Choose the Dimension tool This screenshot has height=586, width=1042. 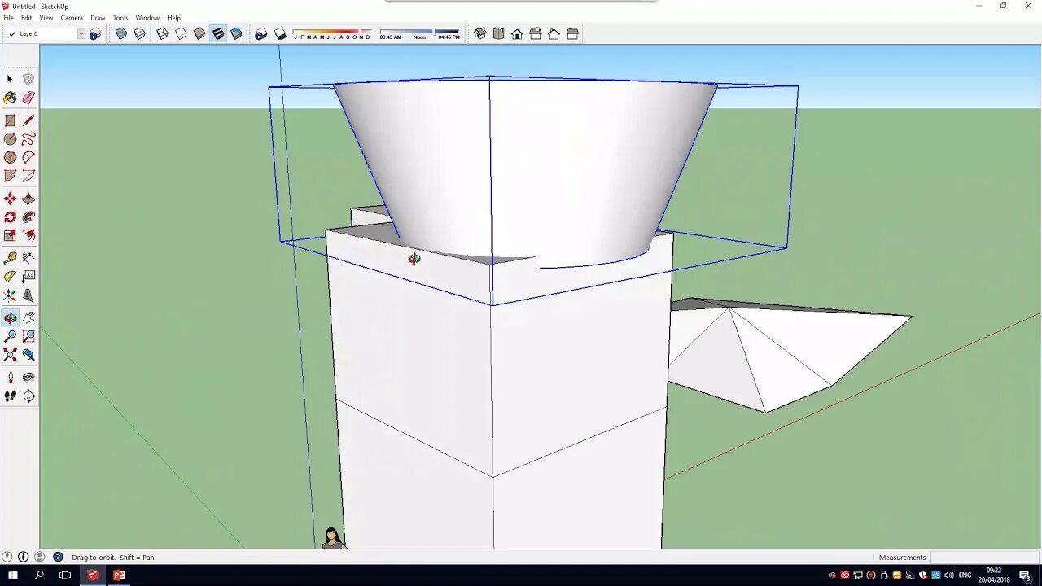pyautogui.click(x=28, y=257)
